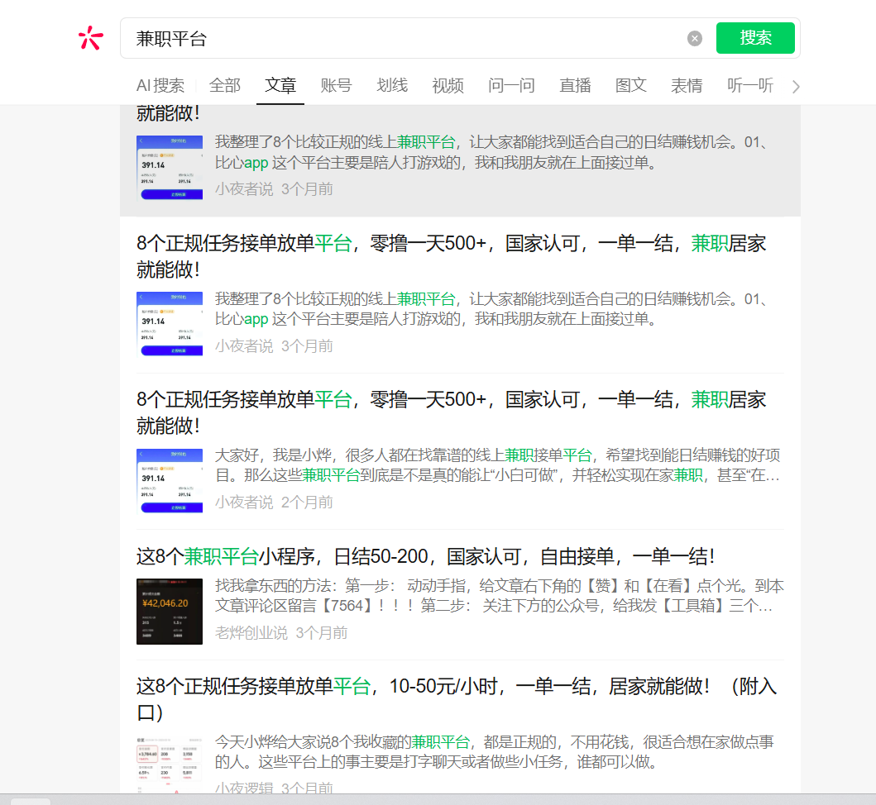This screenshot has height=805, width=876.
Task: Open thumbnail of second article result
Action: pyautogui.click(x=170, y=324)
